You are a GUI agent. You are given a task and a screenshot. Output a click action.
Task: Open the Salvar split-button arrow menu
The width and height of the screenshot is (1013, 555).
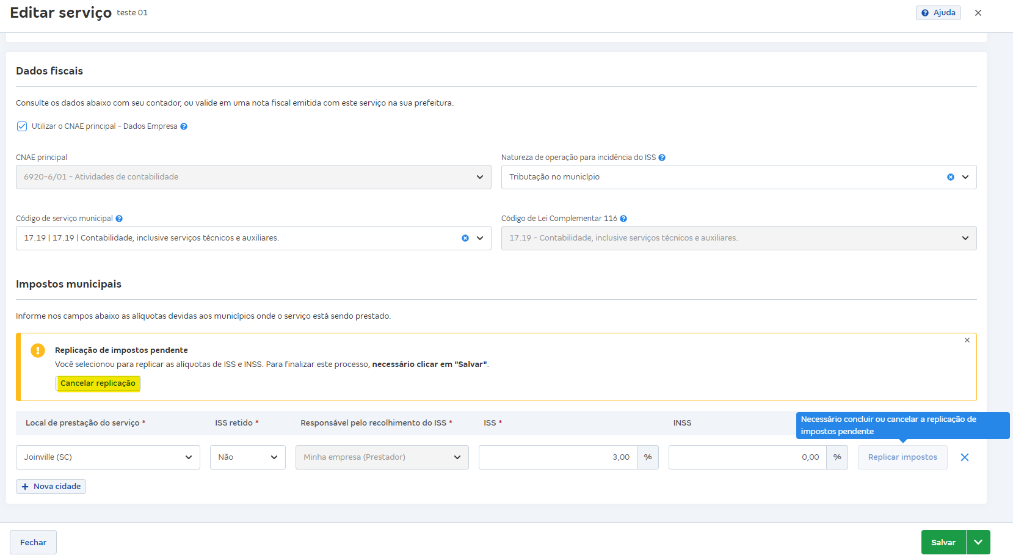[978, 542]
